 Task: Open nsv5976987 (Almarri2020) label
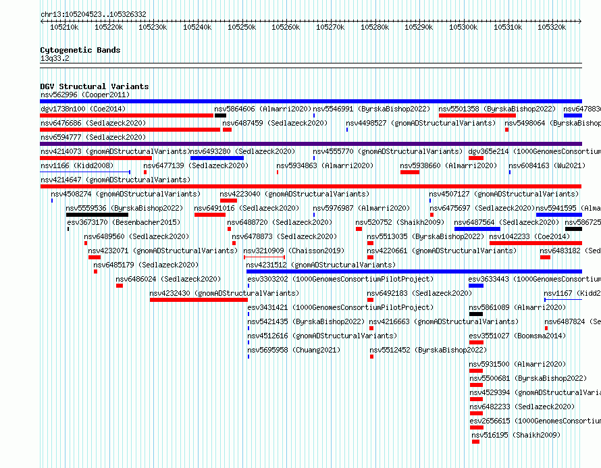[x=361, y=208]
